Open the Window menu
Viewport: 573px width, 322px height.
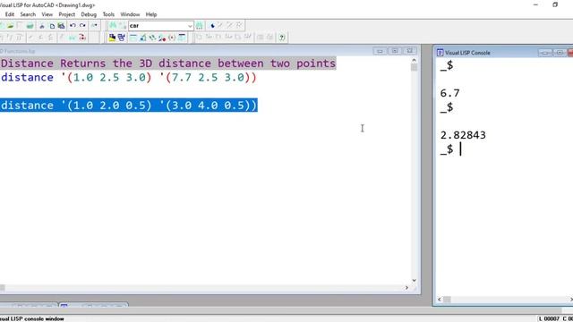[130, 14]
